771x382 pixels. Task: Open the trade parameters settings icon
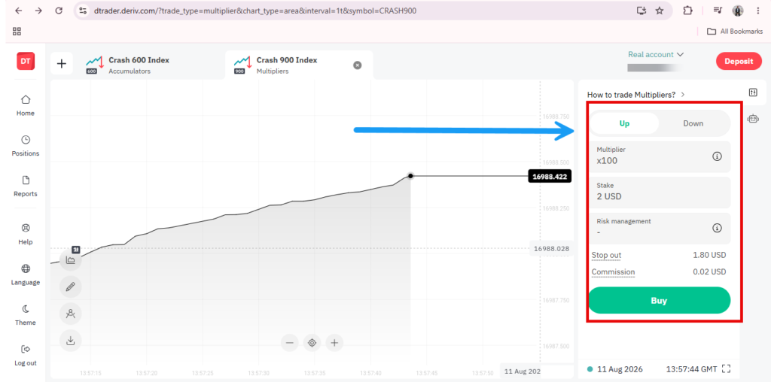[x=753, y=92]
